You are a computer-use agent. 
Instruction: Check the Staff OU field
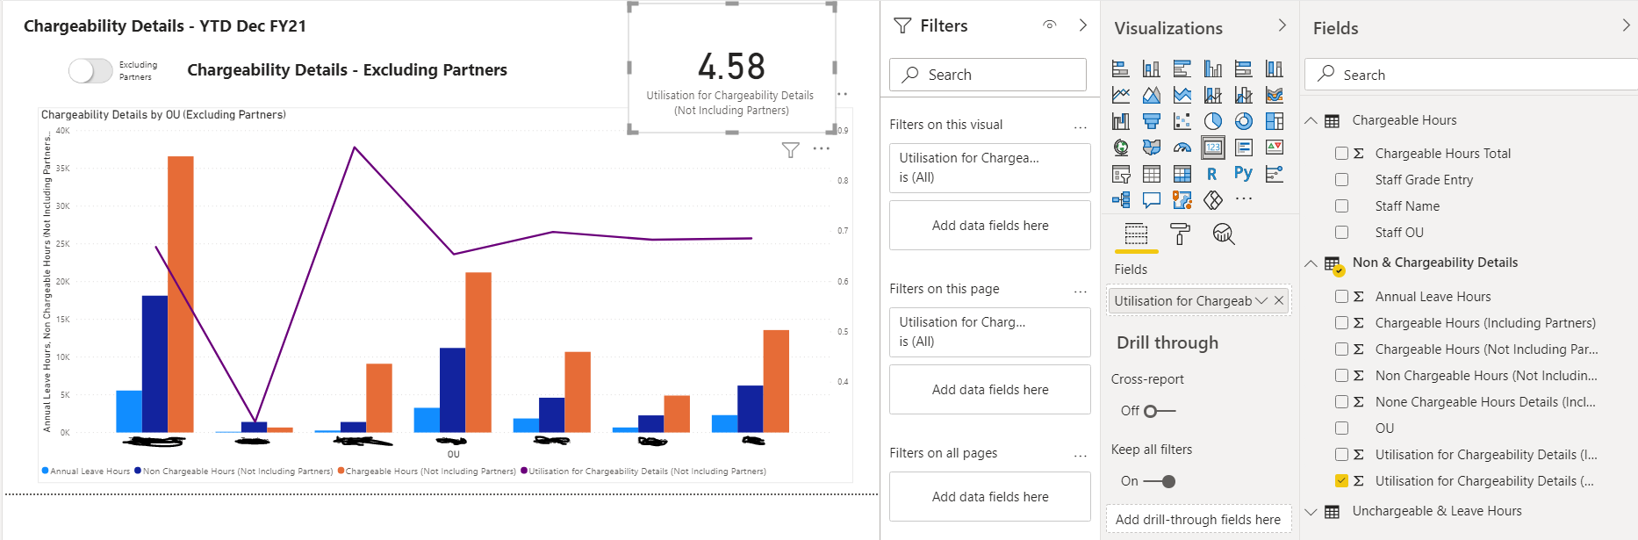pyautogui.click(x=1341, y=232)
